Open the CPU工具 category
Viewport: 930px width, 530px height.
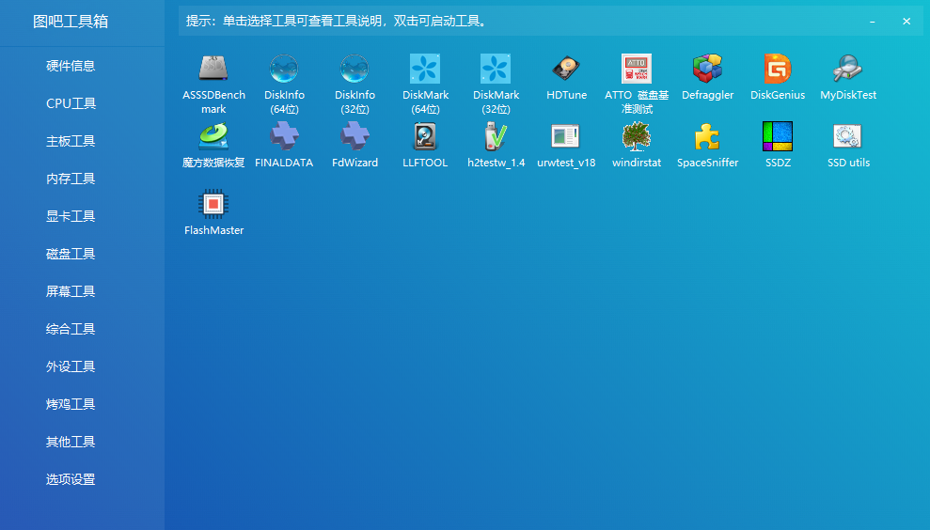pyautogui.click(x=71, y=103)
